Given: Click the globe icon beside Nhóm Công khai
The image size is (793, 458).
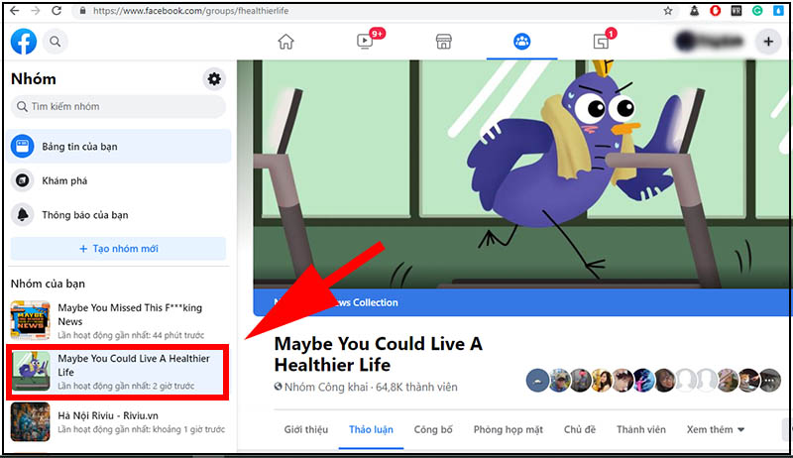Looking at the screenshot, I should [279, 387].
